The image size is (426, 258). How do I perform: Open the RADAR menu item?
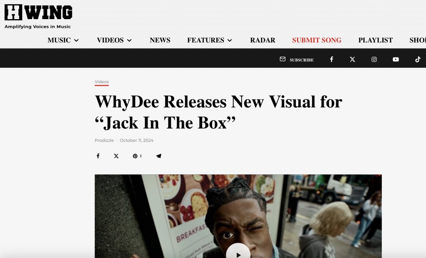tap(263, 40)
